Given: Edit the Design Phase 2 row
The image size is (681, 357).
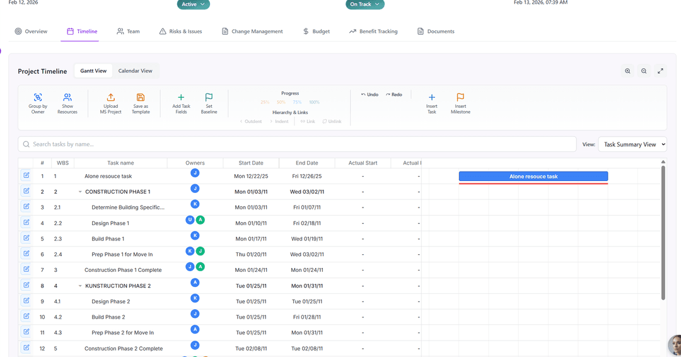Looking at the screenshot, I should tap(26, 300).
